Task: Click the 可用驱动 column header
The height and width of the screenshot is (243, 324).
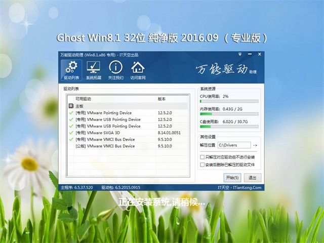Action: [x=84, y=99]
